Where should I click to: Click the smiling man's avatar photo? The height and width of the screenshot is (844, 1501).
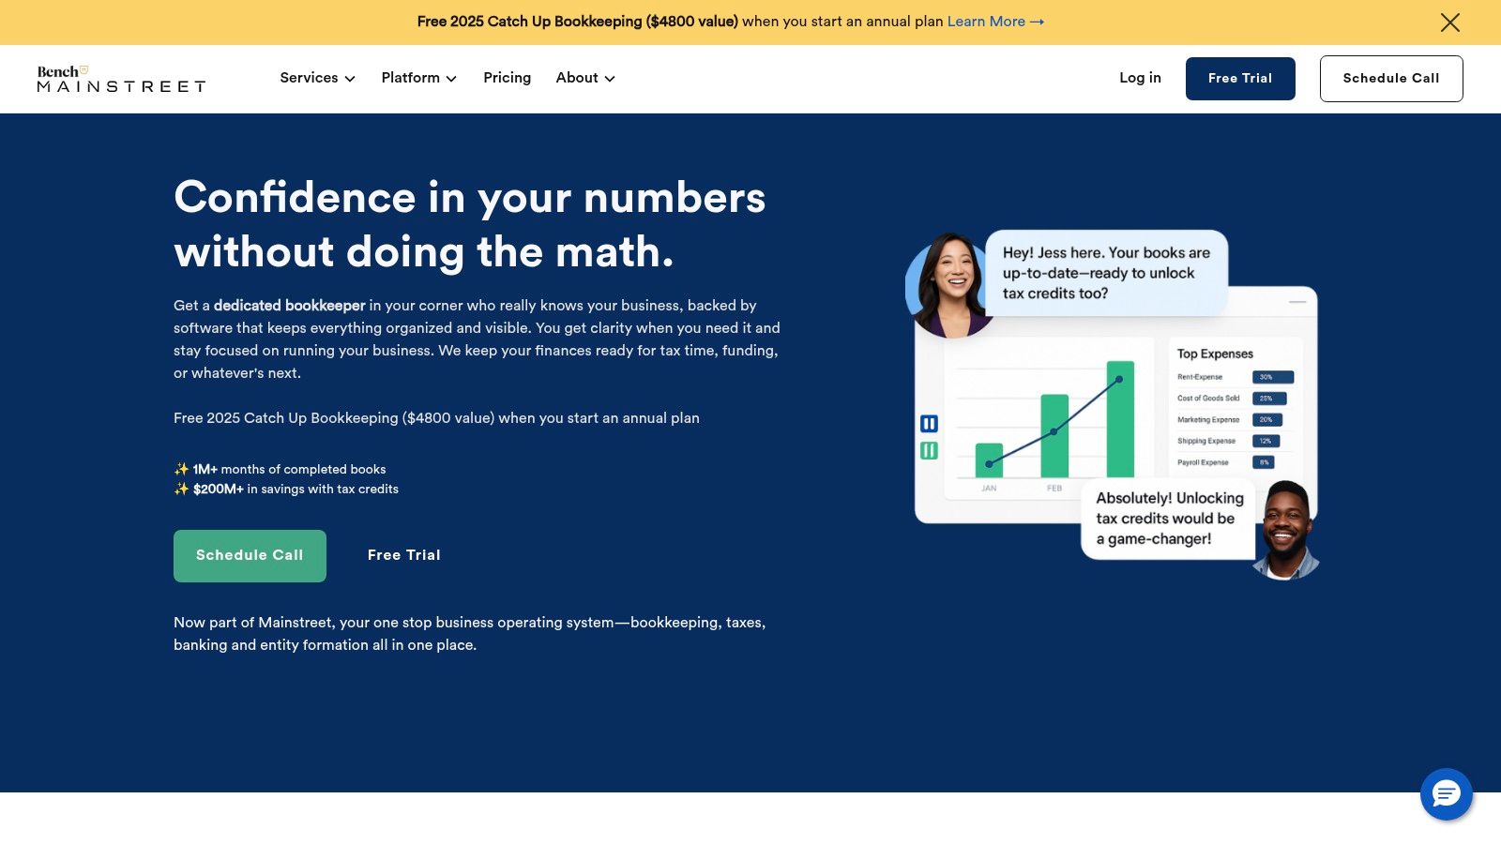[1285, 529]
